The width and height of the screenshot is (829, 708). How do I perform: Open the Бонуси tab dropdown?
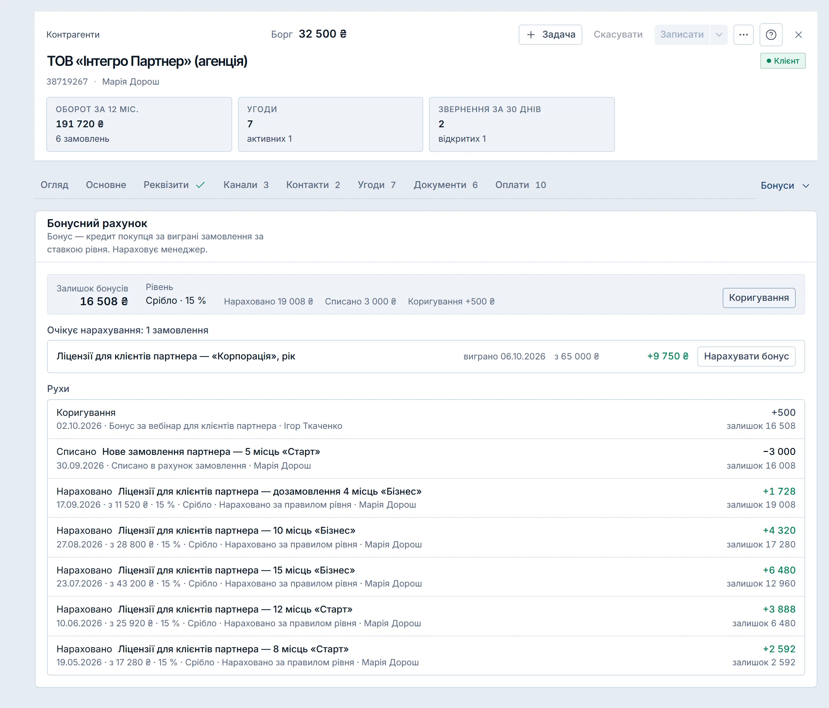[785, 185]
